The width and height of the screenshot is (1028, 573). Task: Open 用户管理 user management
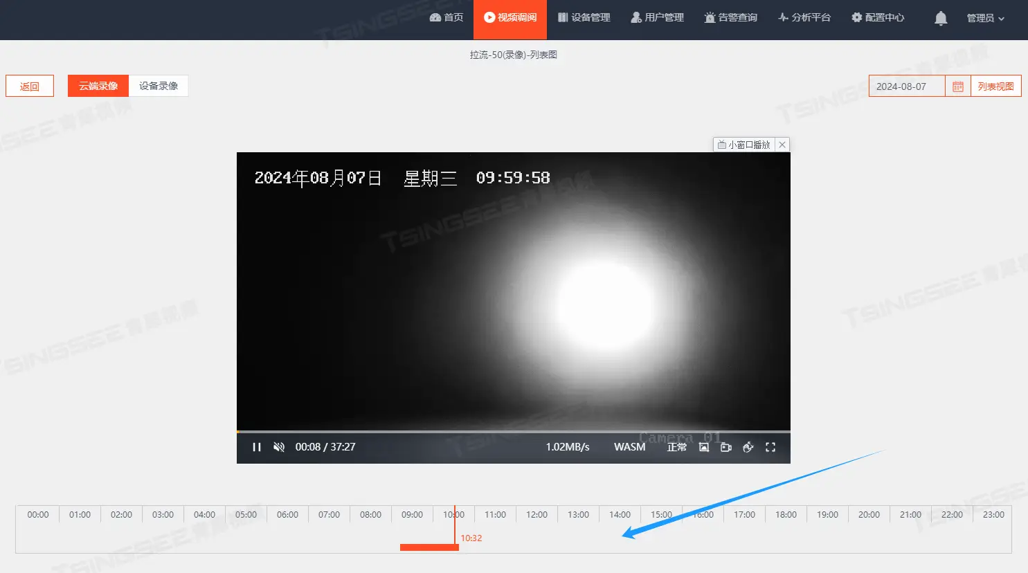point(658,17)
